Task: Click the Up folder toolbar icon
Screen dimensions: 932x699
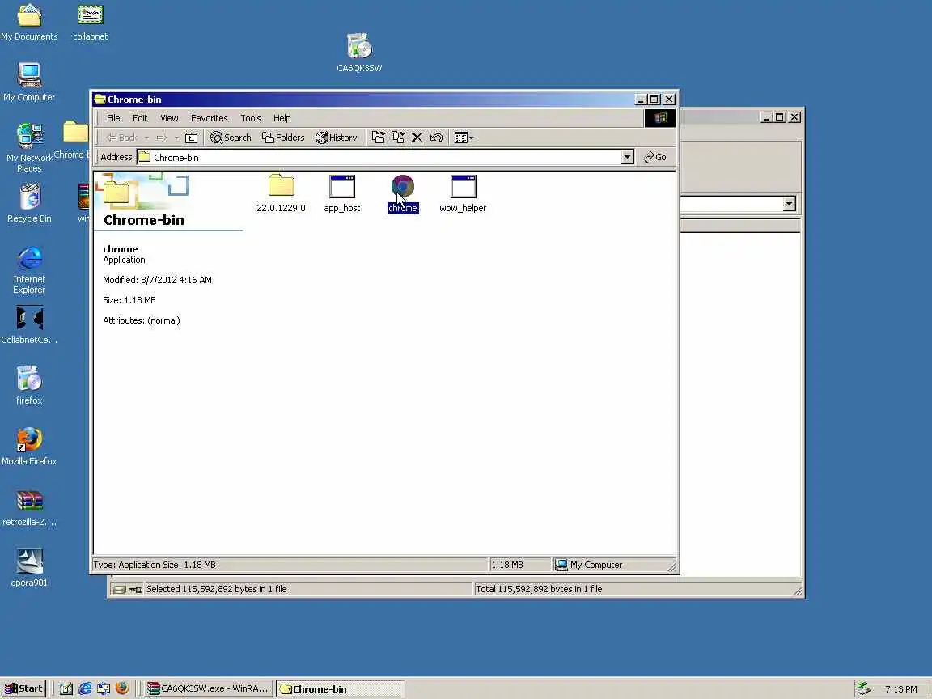Action: 192,138
